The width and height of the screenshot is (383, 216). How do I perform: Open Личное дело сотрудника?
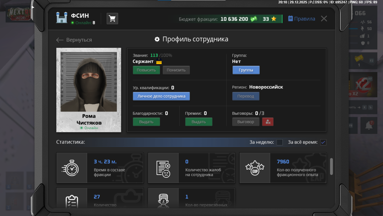coord(161,96)
